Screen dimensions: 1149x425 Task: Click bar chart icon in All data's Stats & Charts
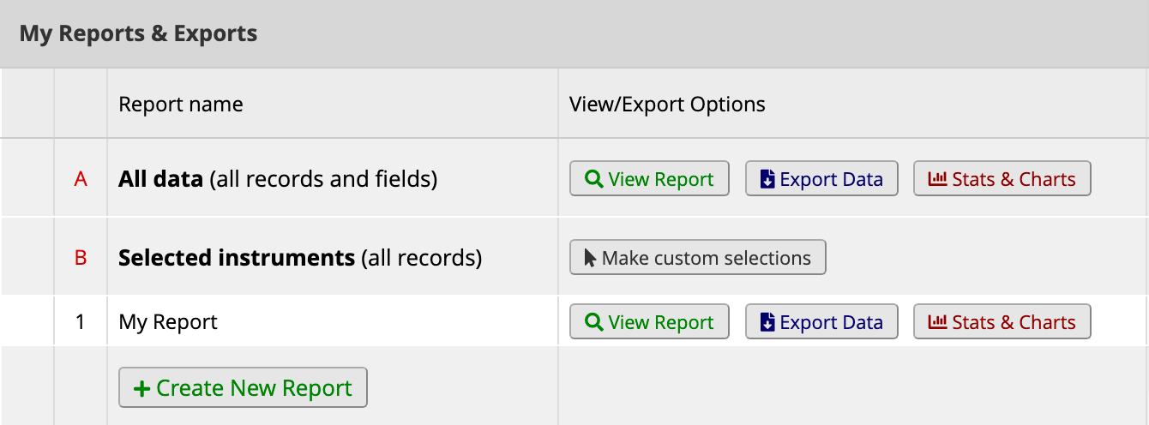click(938, 179)
